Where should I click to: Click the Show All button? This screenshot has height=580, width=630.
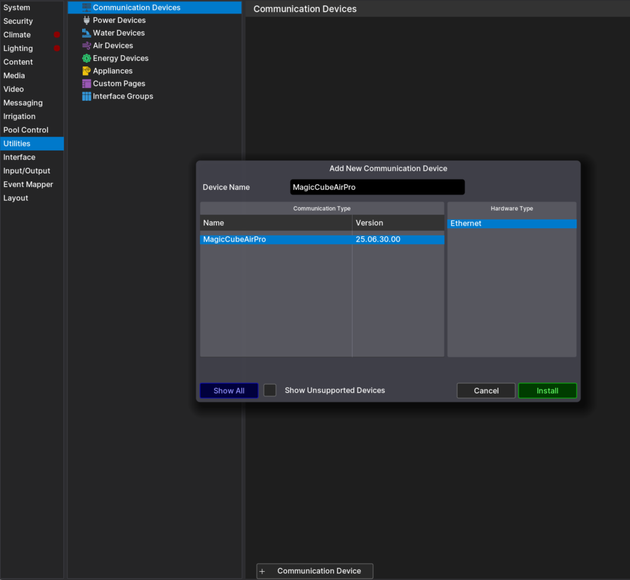(229, 391)
